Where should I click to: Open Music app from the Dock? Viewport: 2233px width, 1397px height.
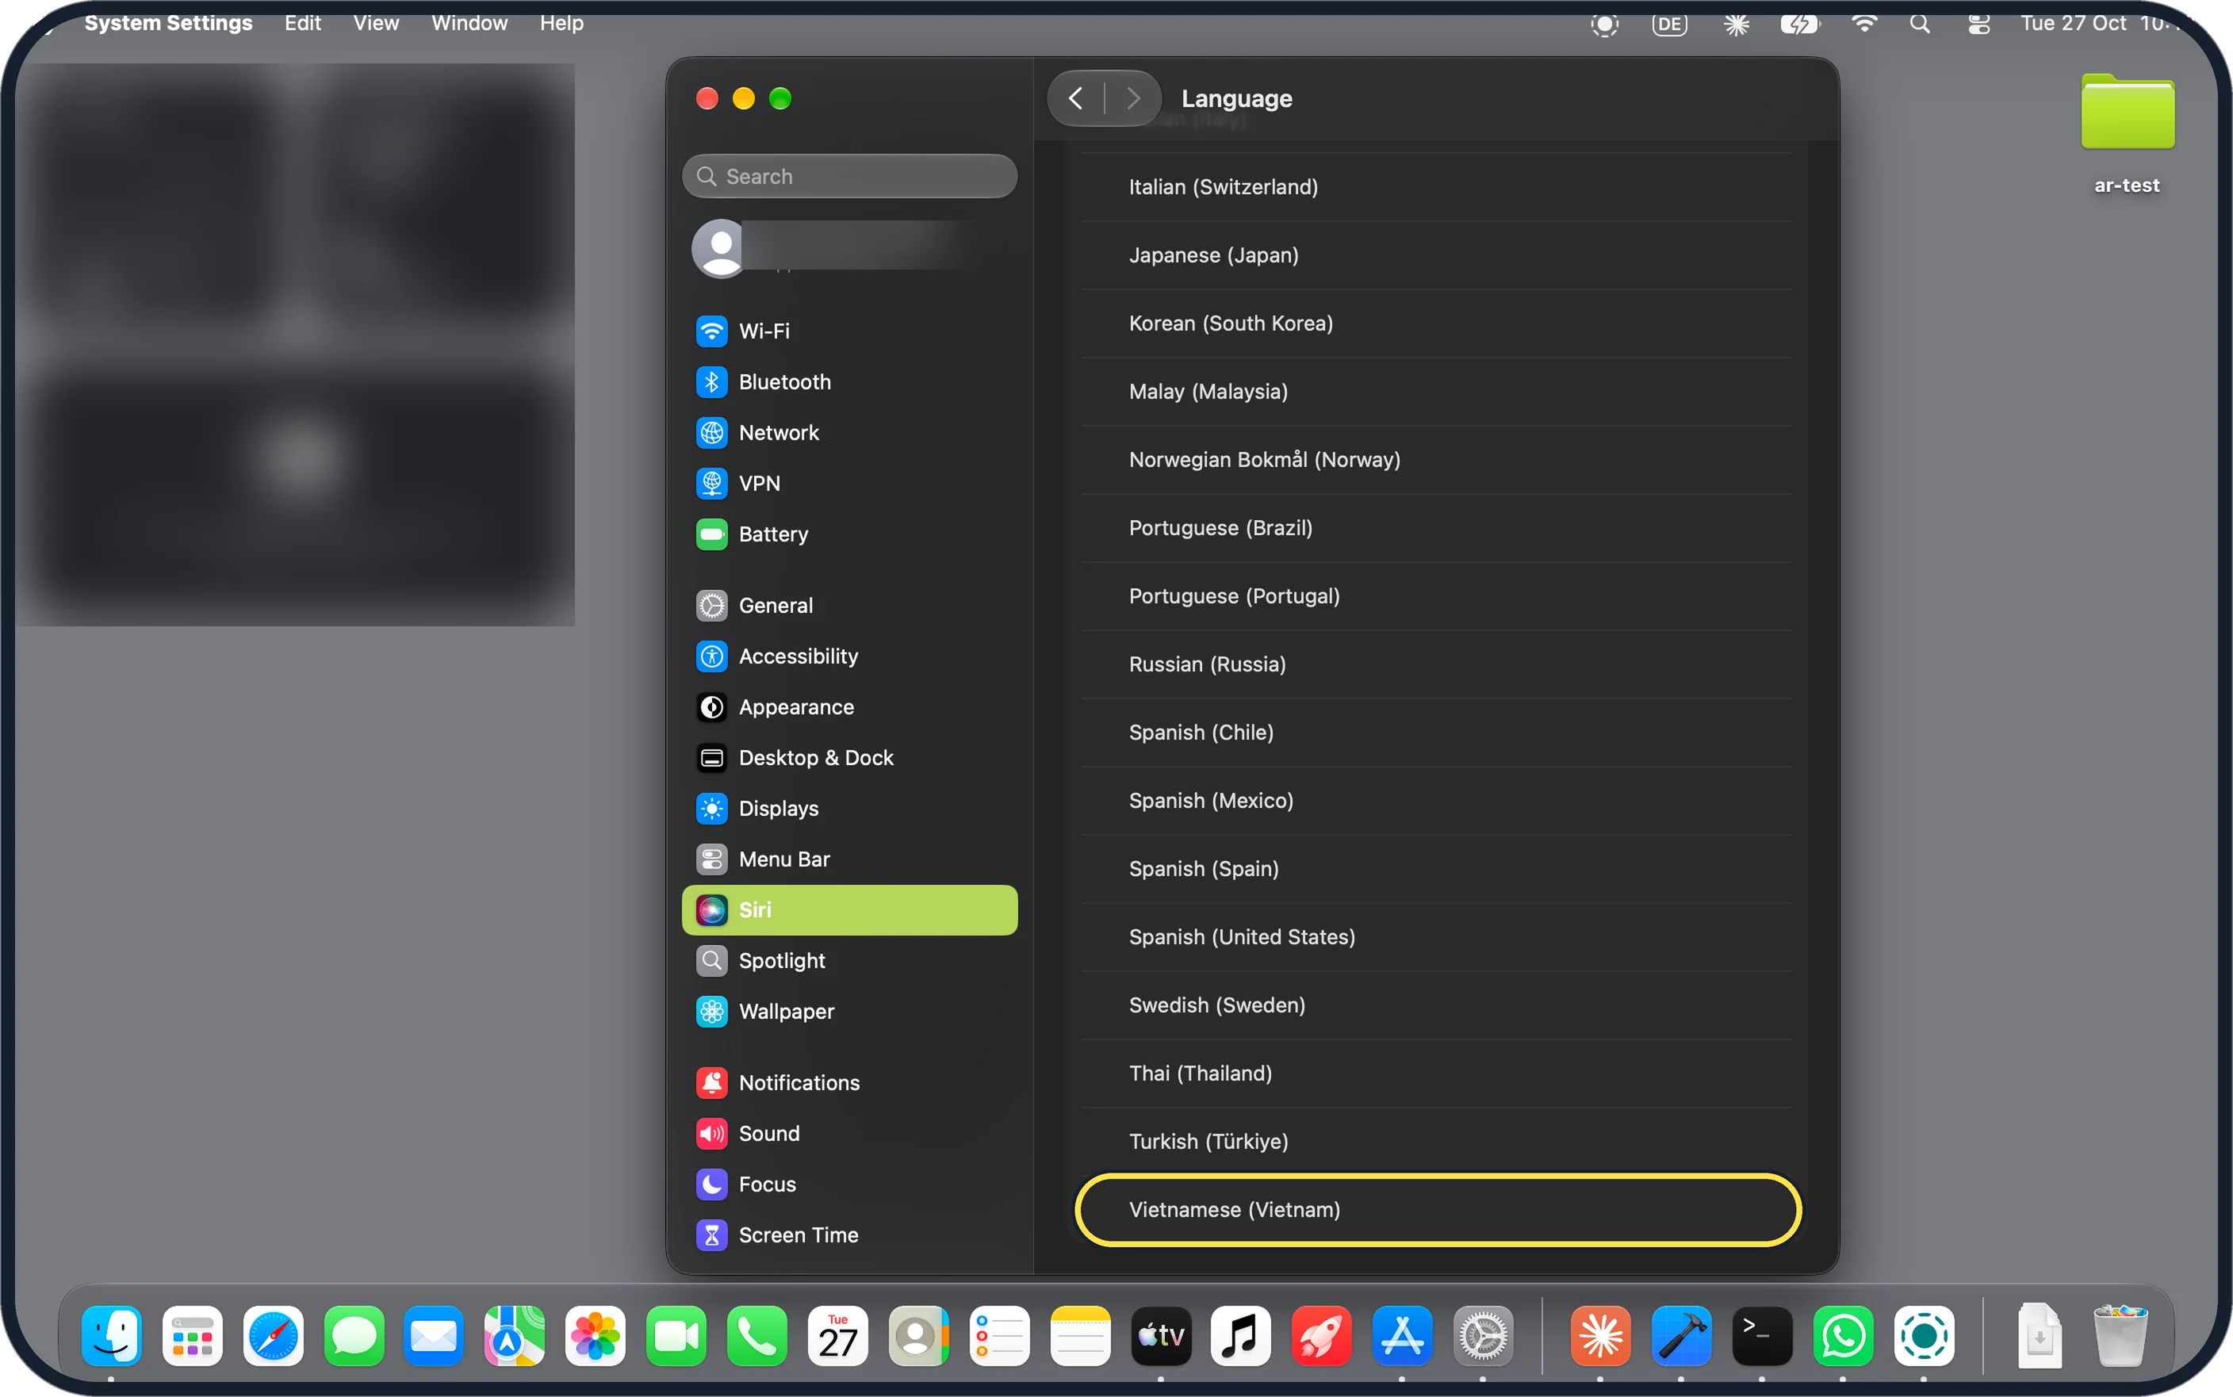coord(1241,1335)
